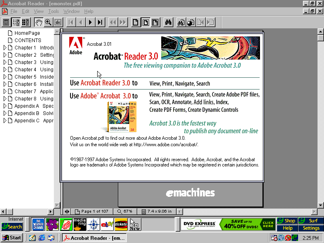Expand the Chapter 1 bookmark
324x243 pixels.
(5, 48)
